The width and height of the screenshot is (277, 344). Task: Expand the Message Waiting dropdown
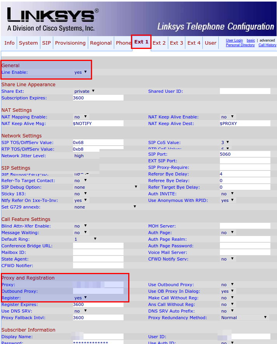tap(80, 233)
